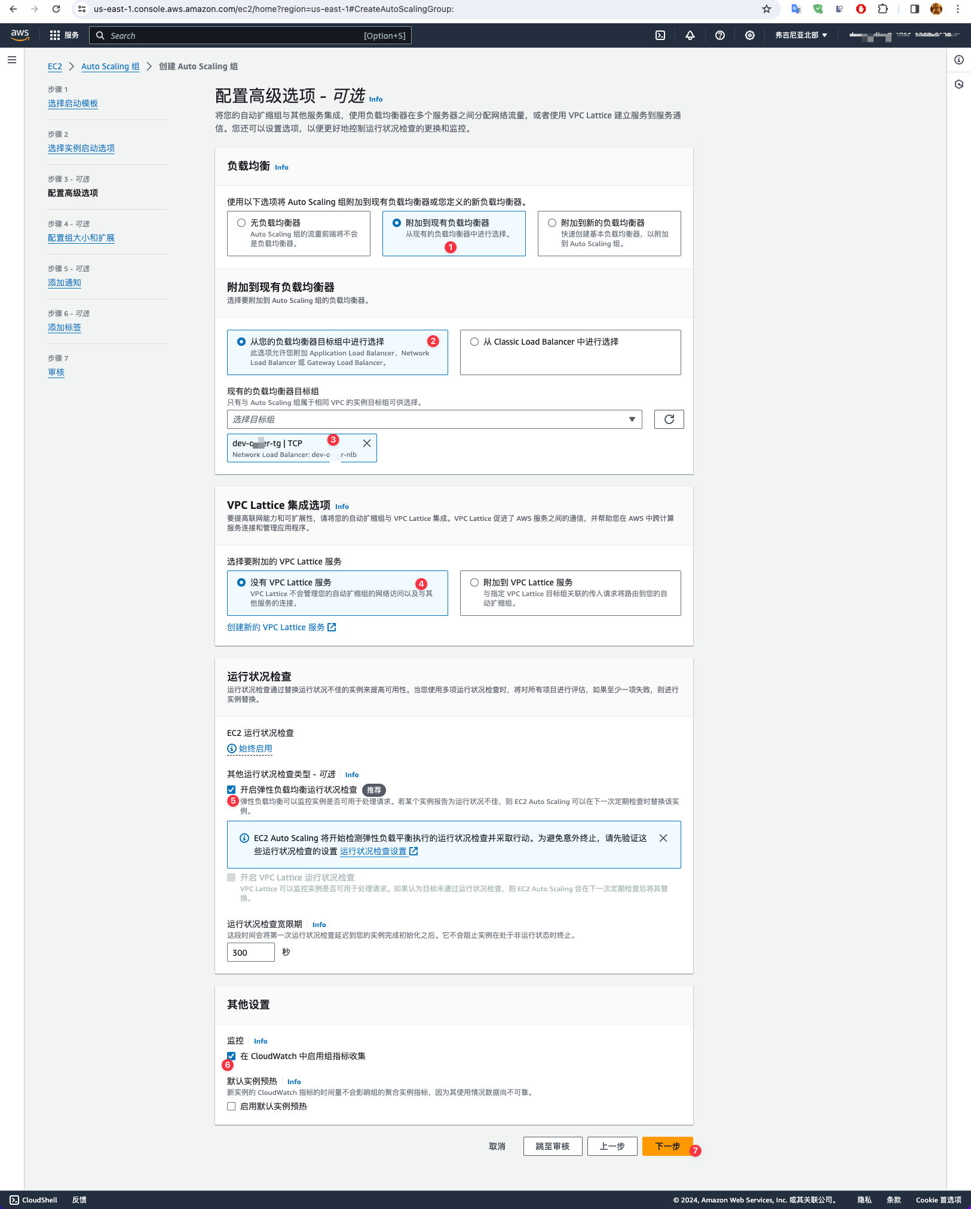
Task: Toggle CloudWatch 组指标收集 checkbox
Action: [x=231, y=1056]
